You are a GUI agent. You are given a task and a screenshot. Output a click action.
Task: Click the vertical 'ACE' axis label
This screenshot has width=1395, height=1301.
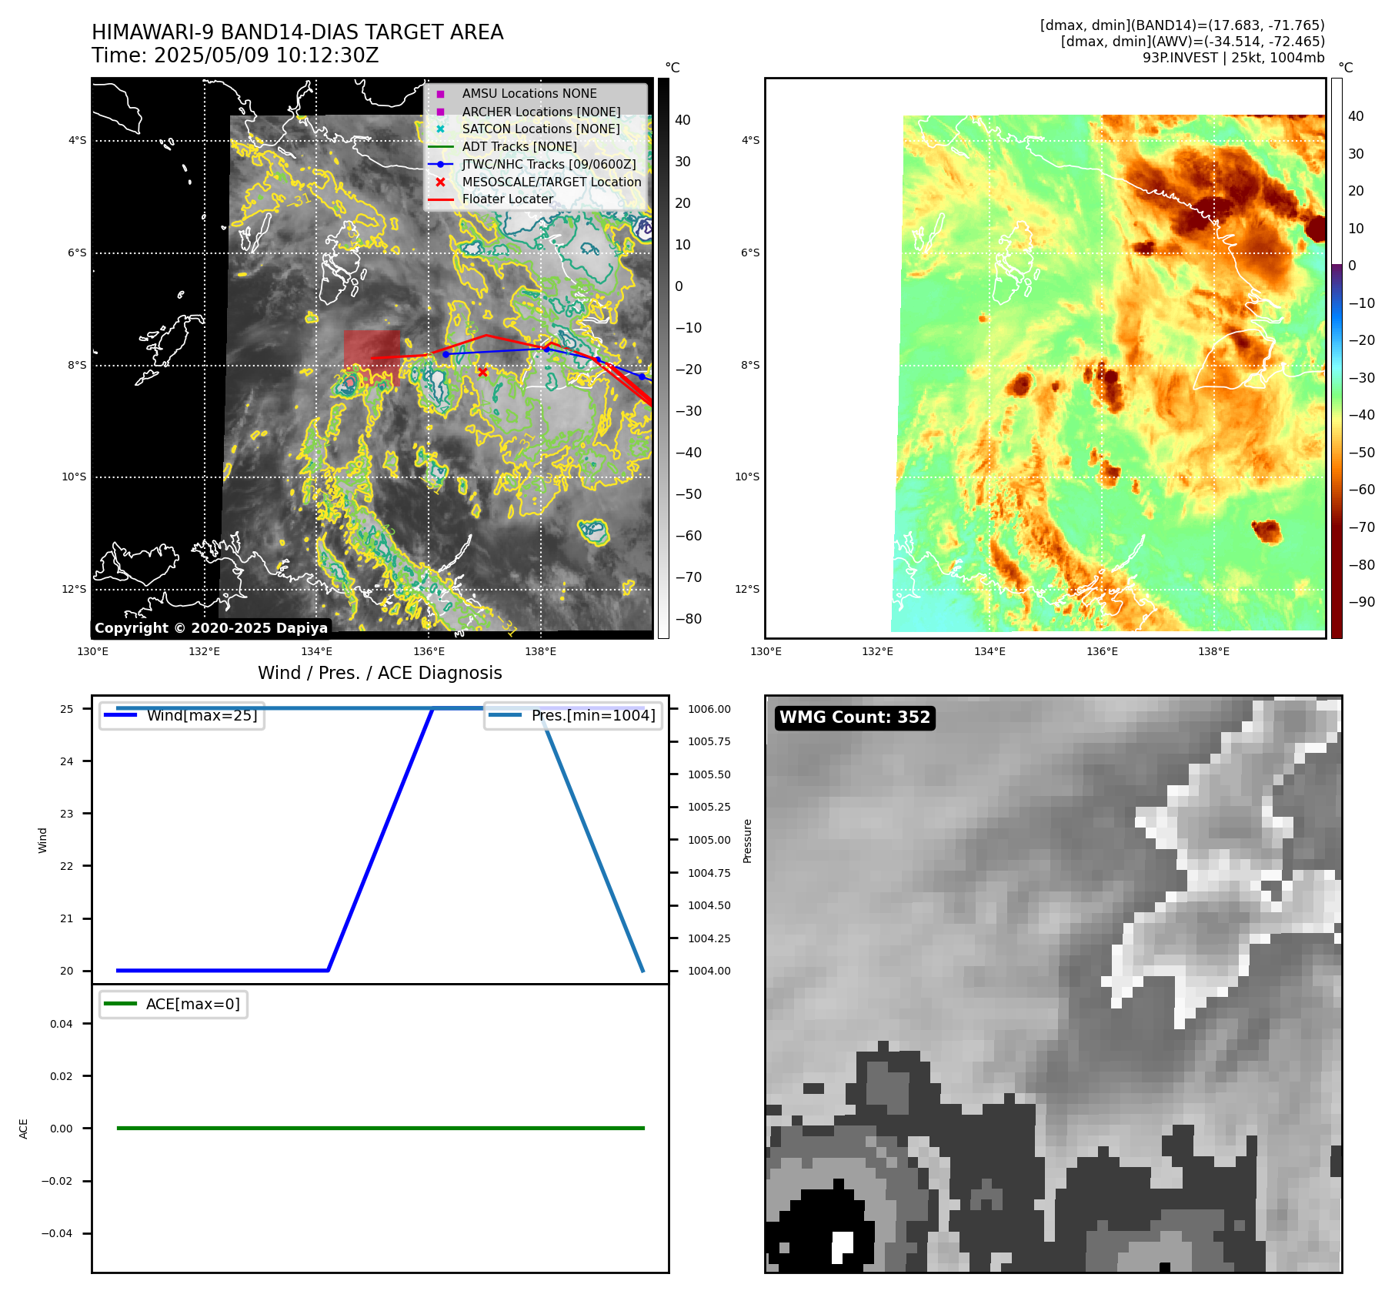(x=23, y=1129)
